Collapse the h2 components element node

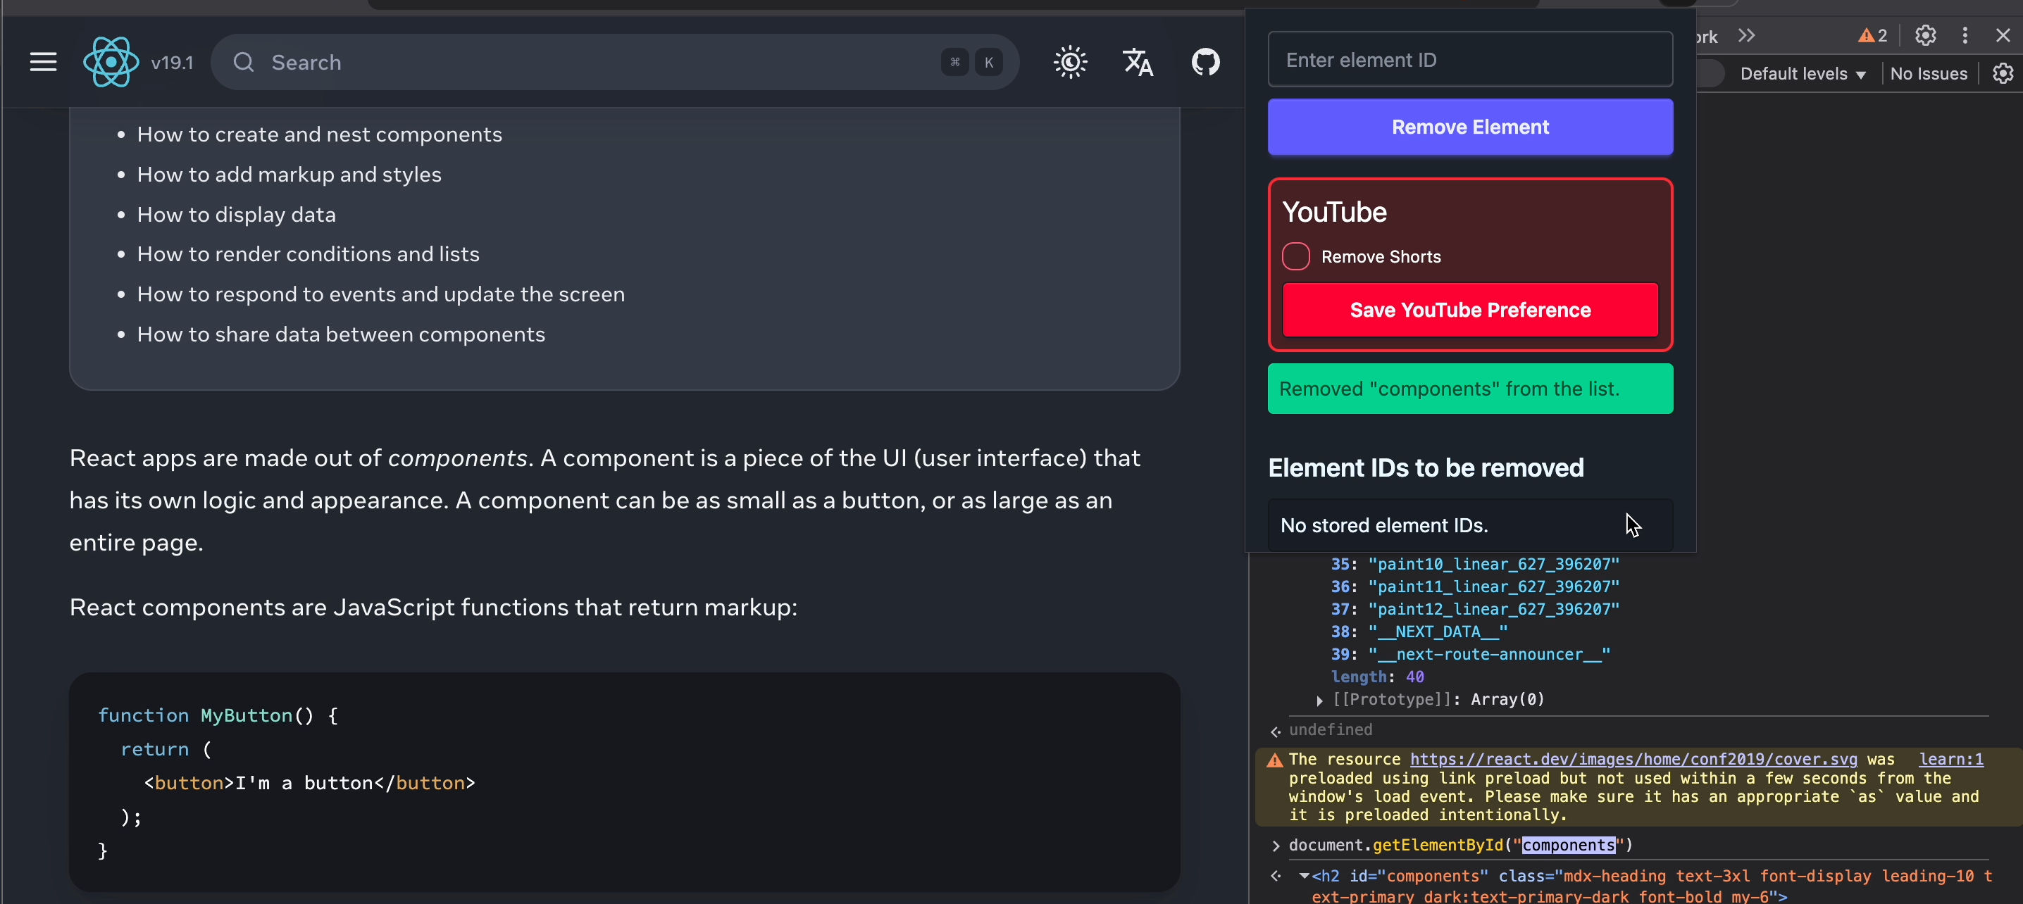click(x=1305, y=876)
